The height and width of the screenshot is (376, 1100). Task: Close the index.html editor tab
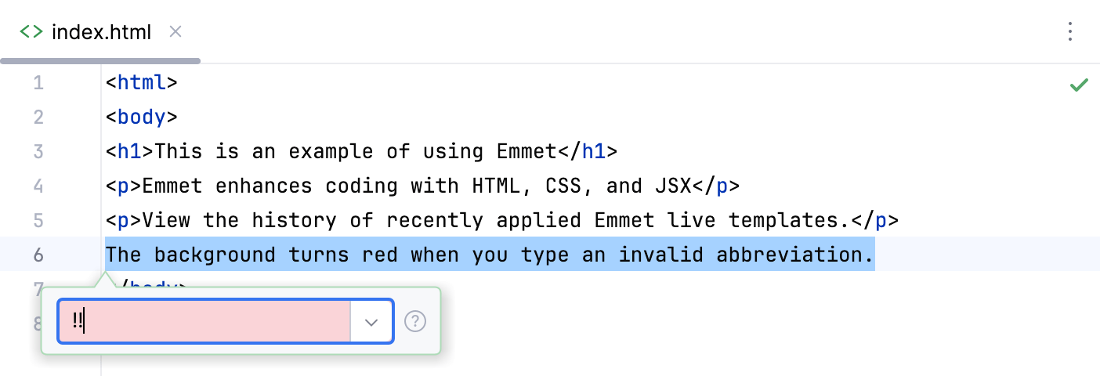175,31
